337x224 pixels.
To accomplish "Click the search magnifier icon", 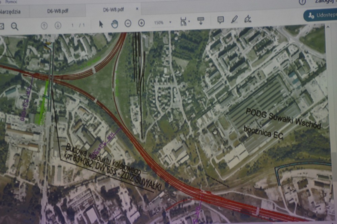I will pyautogui.click(x=14, y=26).
